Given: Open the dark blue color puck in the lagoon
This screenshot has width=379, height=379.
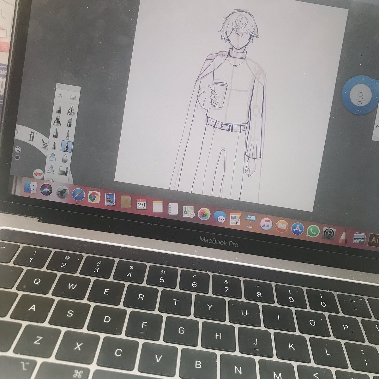Looking at the screenshot, I should pos(17,157).
